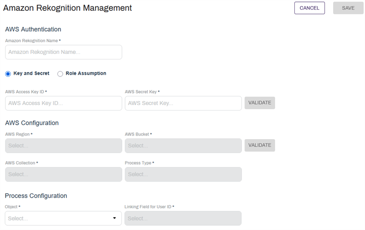Click the SAVE button
Viewport: 365px width, 230px height.
[x=348, y=8]
